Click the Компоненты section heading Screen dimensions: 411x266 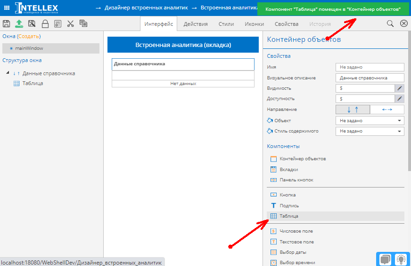click(x=283, y=146)
